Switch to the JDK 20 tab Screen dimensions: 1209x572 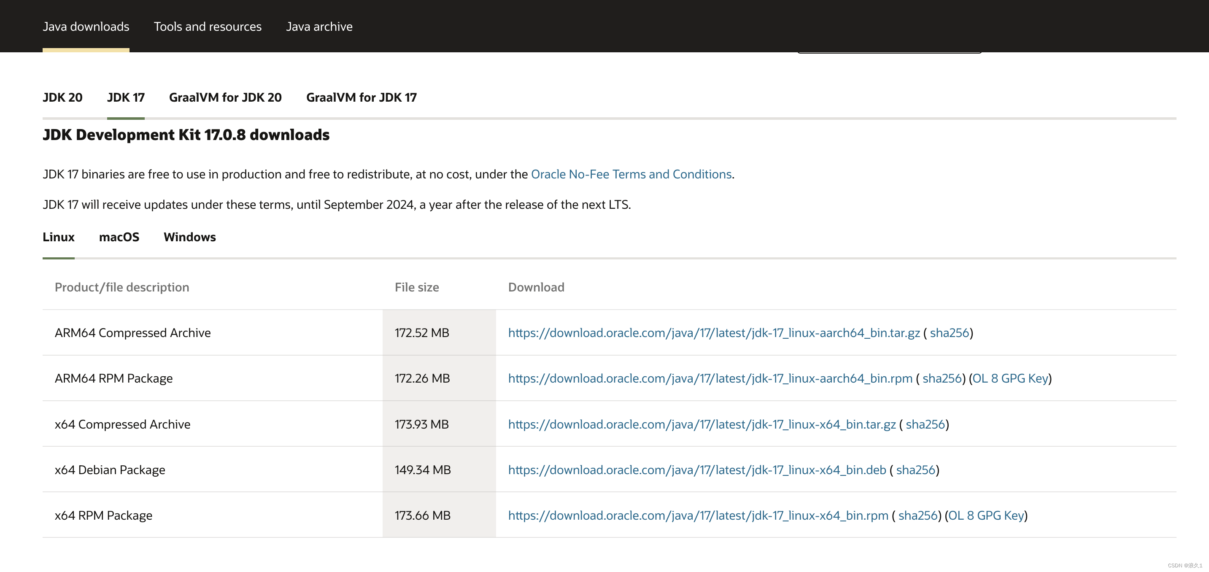[x=62, y=97]
